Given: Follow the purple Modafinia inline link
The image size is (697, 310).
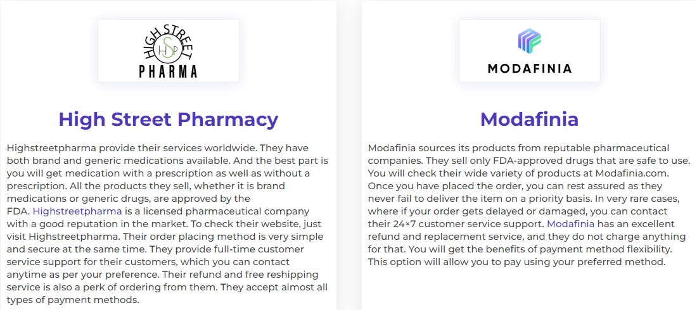Looking at the screenshot, I should [x=570, y=224].
